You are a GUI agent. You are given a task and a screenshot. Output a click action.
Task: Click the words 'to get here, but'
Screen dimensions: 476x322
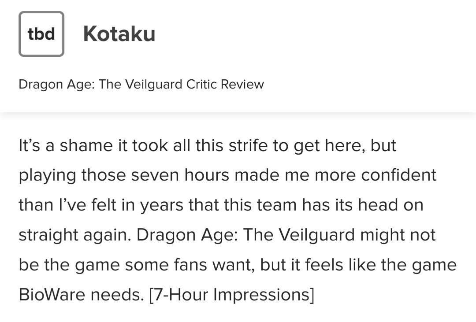[x=335, y=145]
